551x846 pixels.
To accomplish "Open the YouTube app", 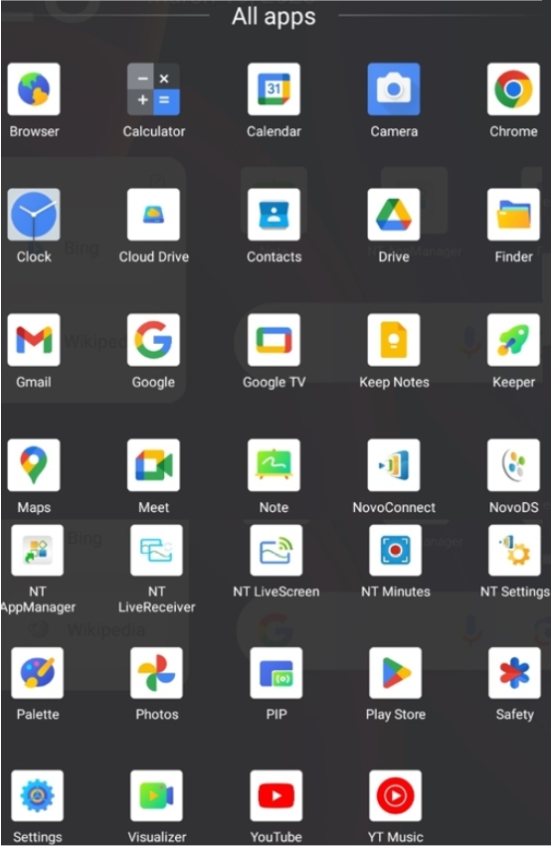I will [276, 795].
